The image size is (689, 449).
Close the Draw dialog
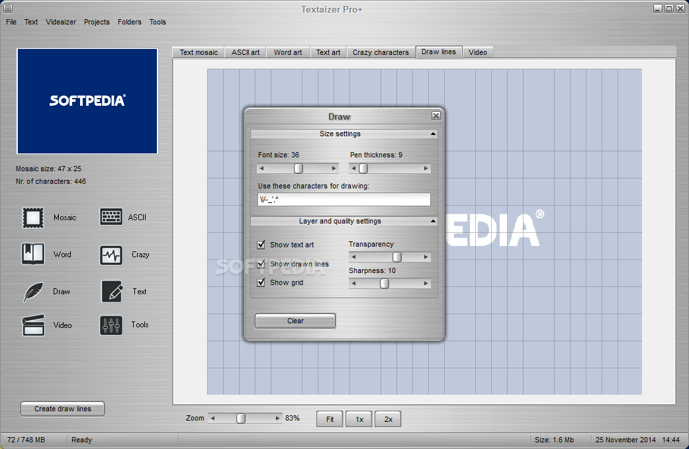(x=436, y=116)
